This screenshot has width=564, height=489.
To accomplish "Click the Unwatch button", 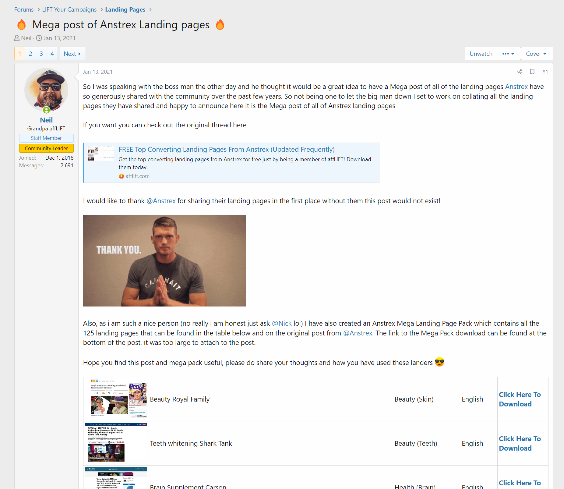I will (x=481, y=54).
